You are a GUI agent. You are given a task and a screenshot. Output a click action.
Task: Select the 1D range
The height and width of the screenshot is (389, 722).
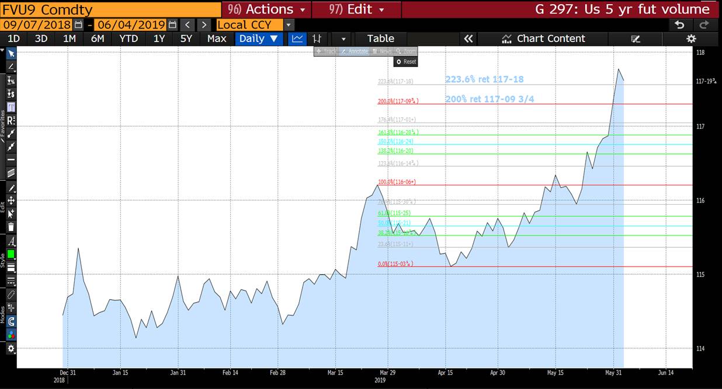pos(13,38)
